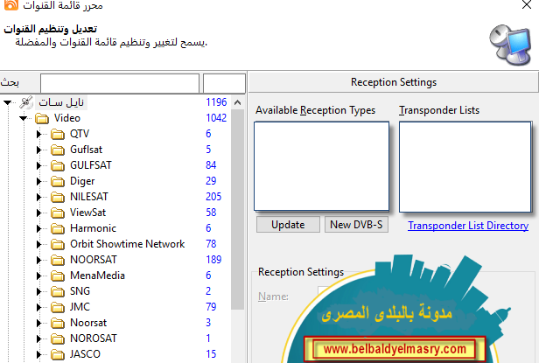Click the Transponder Lists list box
This screenshot has width=539, height=363.
click(465, 167)
